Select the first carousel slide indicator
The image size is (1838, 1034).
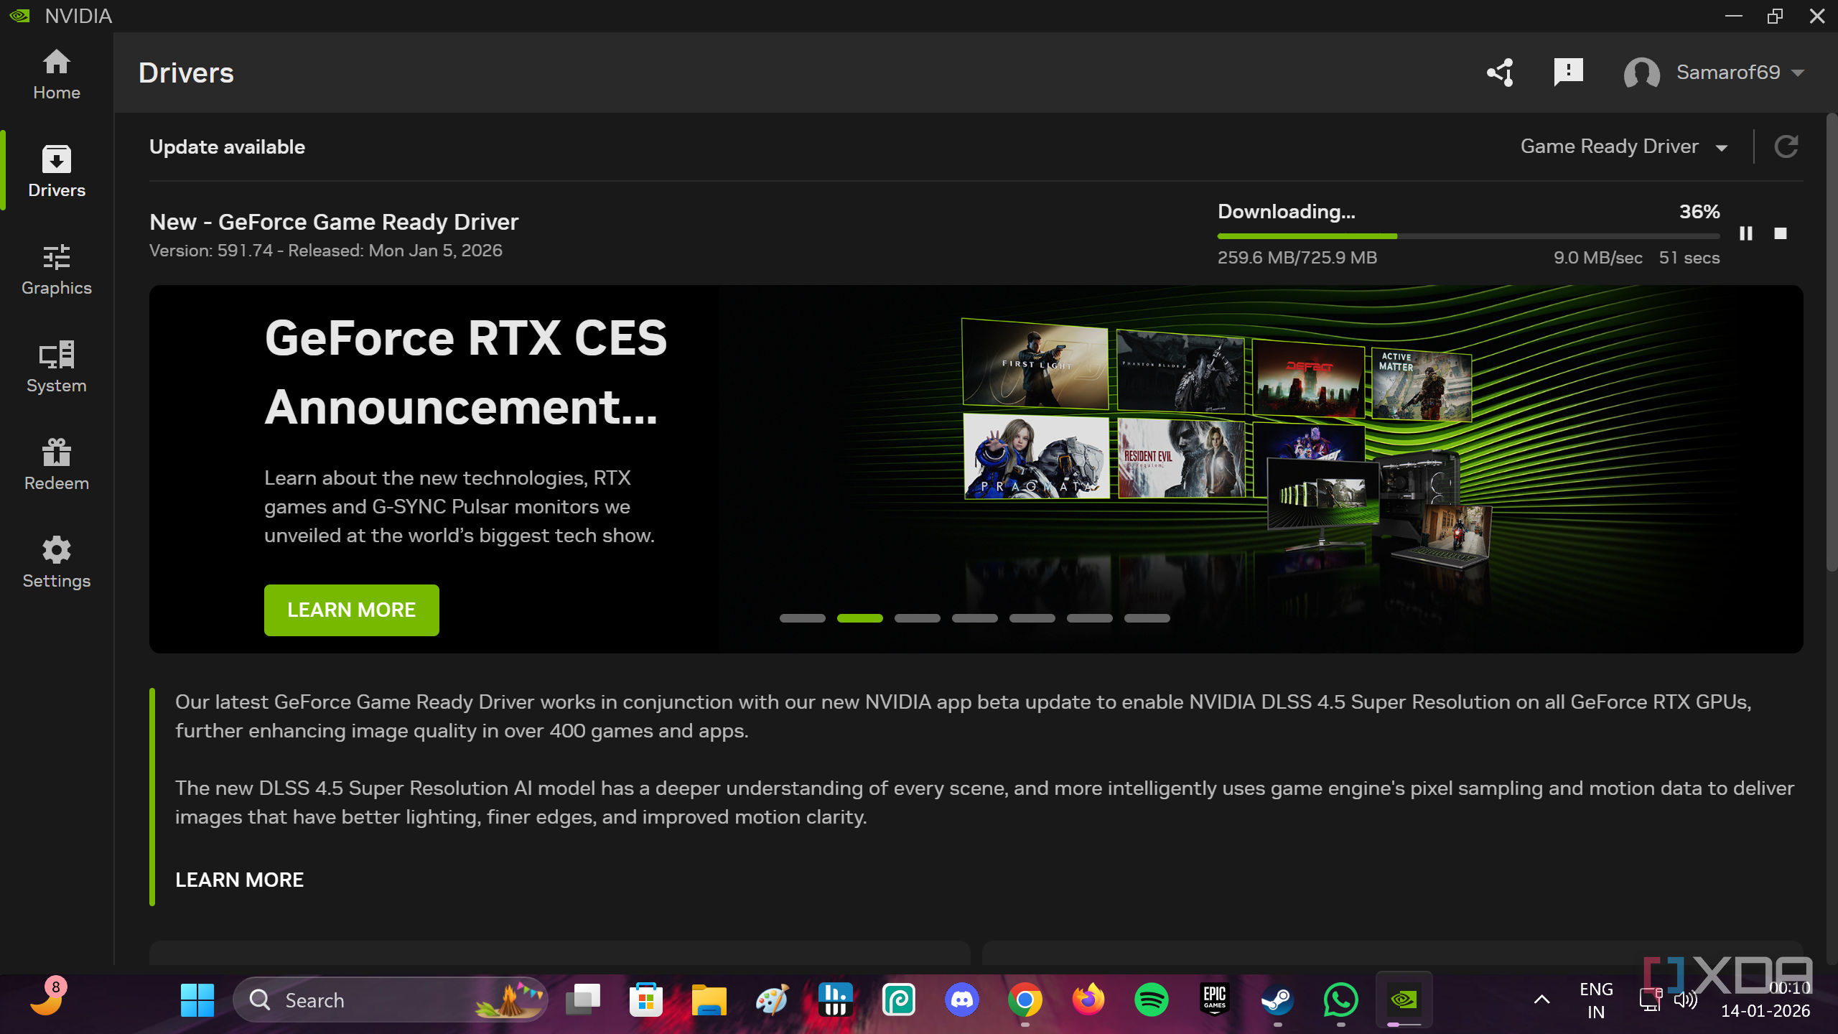pos(802,618)
